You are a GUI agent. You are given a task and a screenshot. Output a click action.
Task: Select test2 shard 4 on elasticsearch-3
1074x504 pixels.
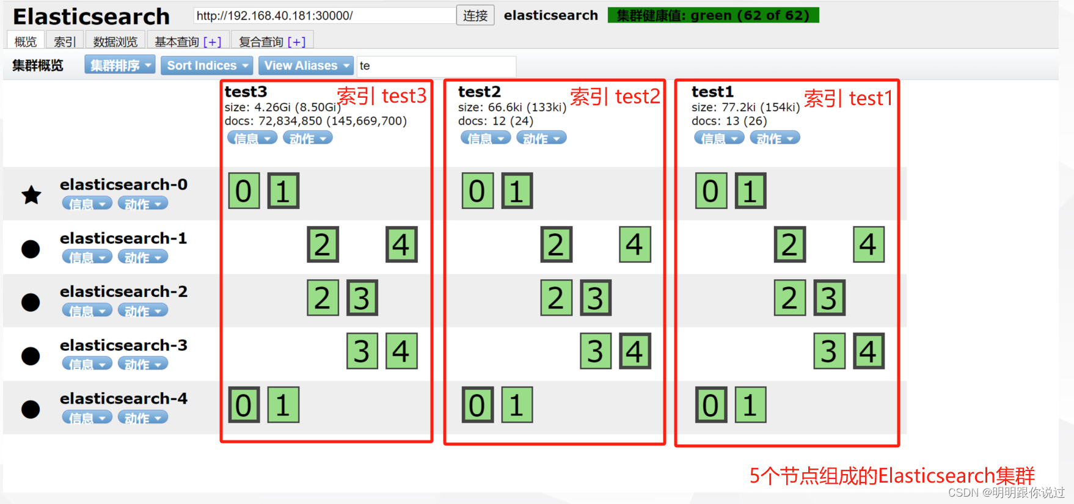(635, 351)
